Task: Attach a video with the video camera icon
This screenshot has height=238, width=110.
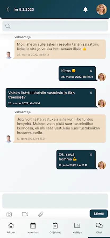Action: coord(25,214)
